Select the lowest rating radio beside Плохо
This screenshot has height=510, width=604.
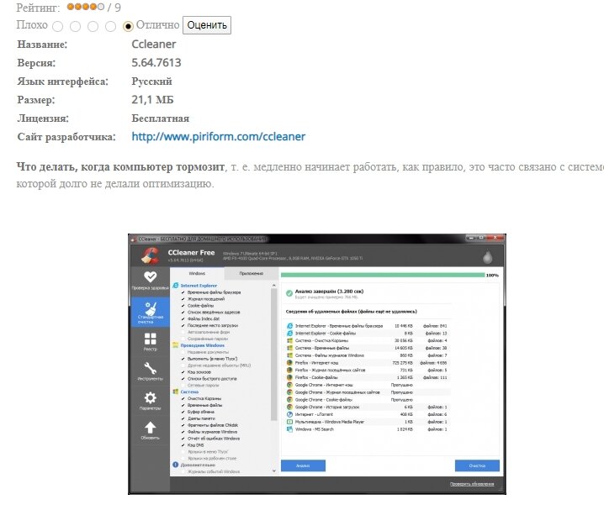click(58, 26)
